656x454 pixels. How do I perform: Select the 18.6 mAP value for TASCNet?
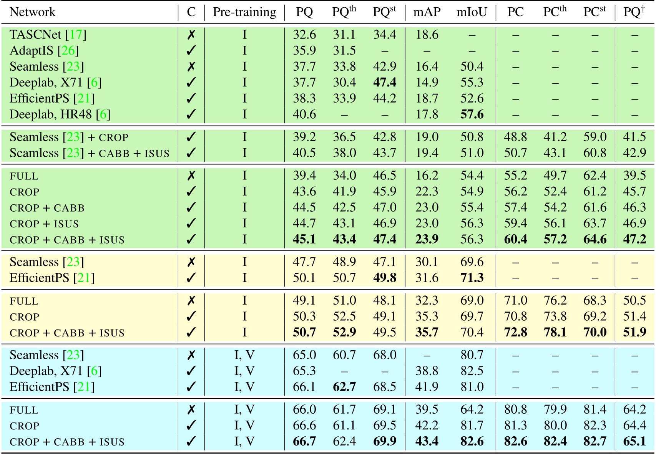[427, 35]
